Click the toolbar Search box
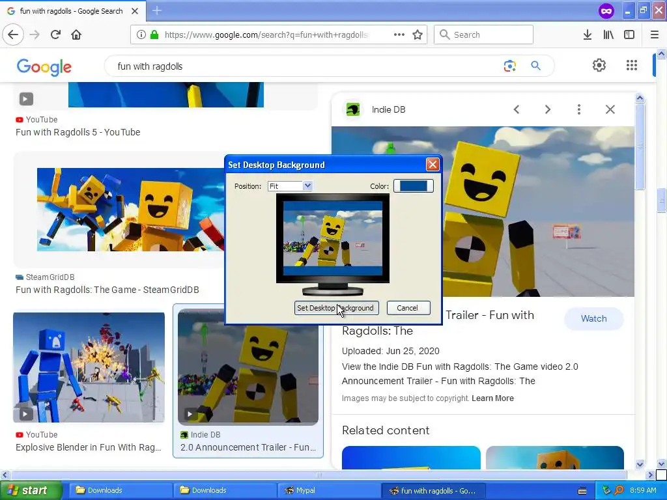Image resolution: width=667 pixels, height=500 pixels. pos(484,35)
